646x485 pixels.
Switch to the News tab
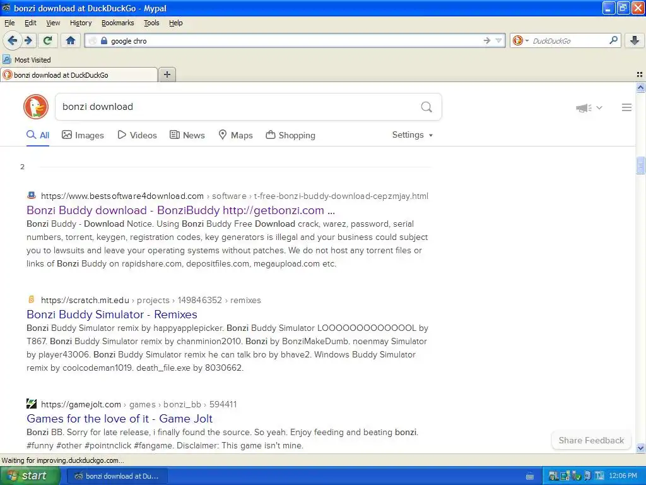tap(187, 135)
